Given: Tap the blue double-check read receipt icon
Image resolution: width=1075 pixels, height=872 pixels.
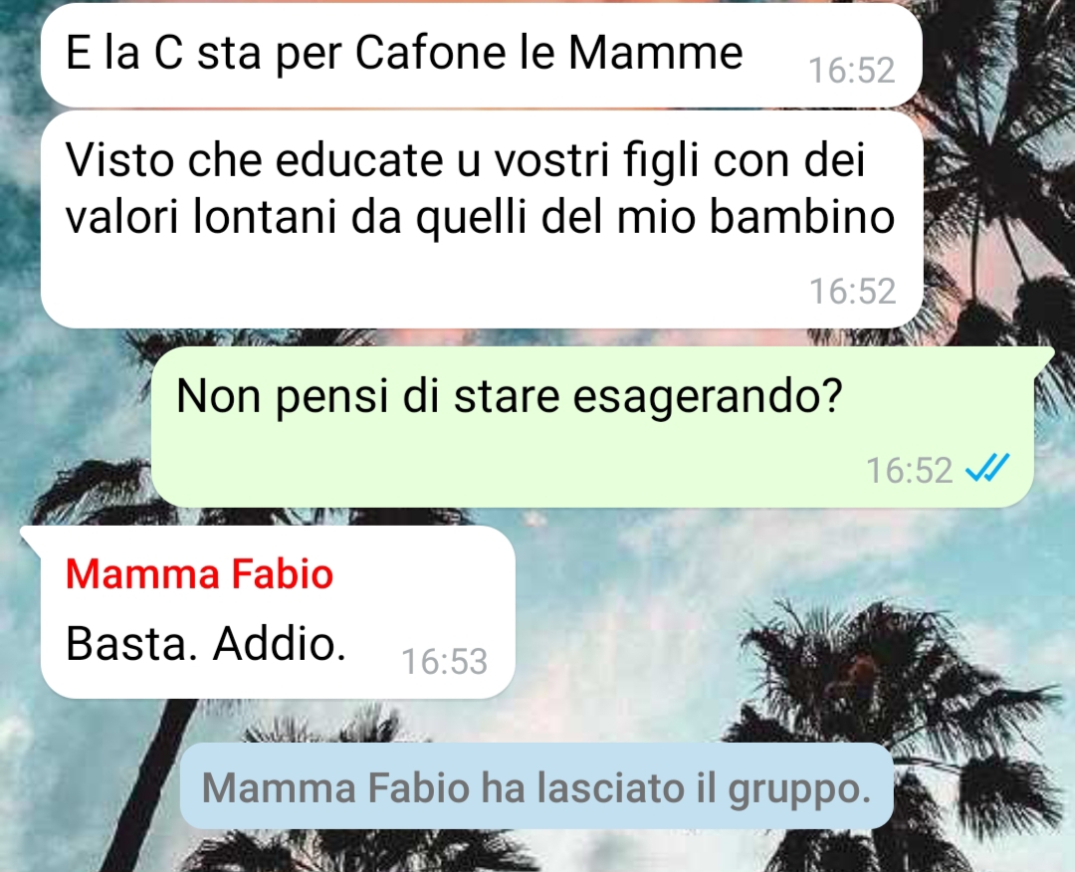Looking at the screenshot, I should [986, 469].
